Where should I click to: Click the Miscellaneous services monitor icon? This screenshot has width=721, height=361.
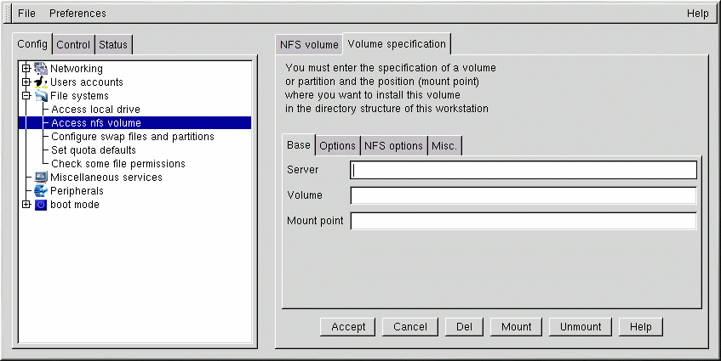pos(41,178)
